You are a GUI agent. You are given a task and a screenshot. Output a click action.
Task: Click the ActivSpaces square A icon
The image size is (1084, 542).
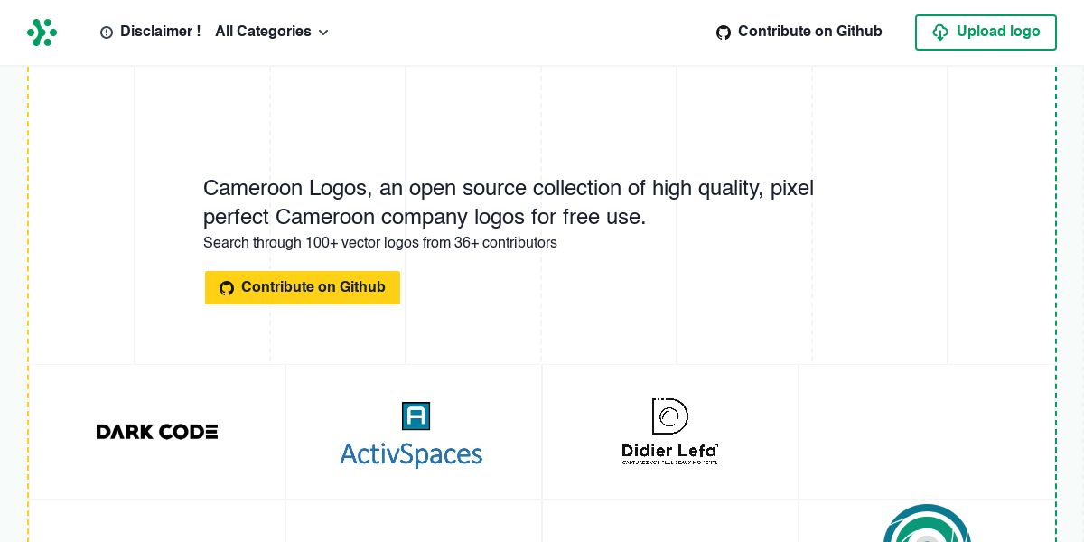416,416
